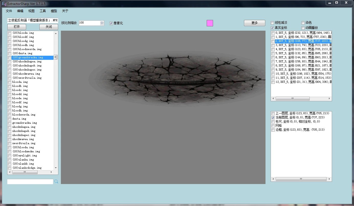Screen dimensions: 354x206
Task: Increase the scale value with the up arrow
Action: (x=102, y=22)
